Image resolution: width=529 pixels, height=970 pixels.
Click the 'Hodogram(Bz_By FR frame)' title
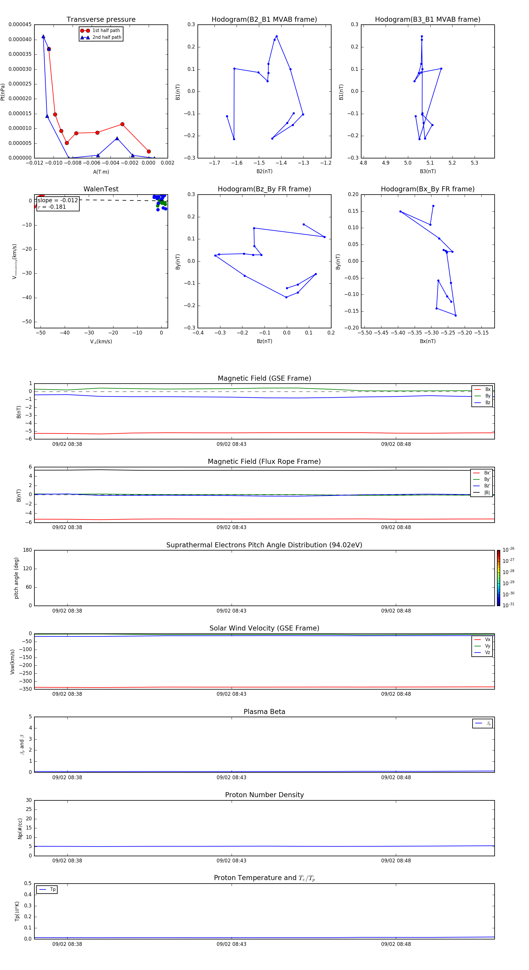(264, 189)
